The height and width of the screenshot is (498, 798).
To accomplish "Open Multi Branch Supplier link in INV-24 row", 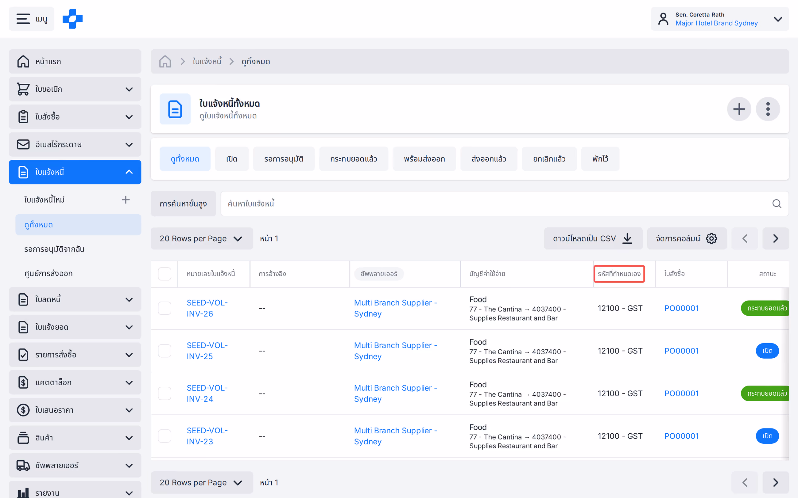I will point(395,393).
